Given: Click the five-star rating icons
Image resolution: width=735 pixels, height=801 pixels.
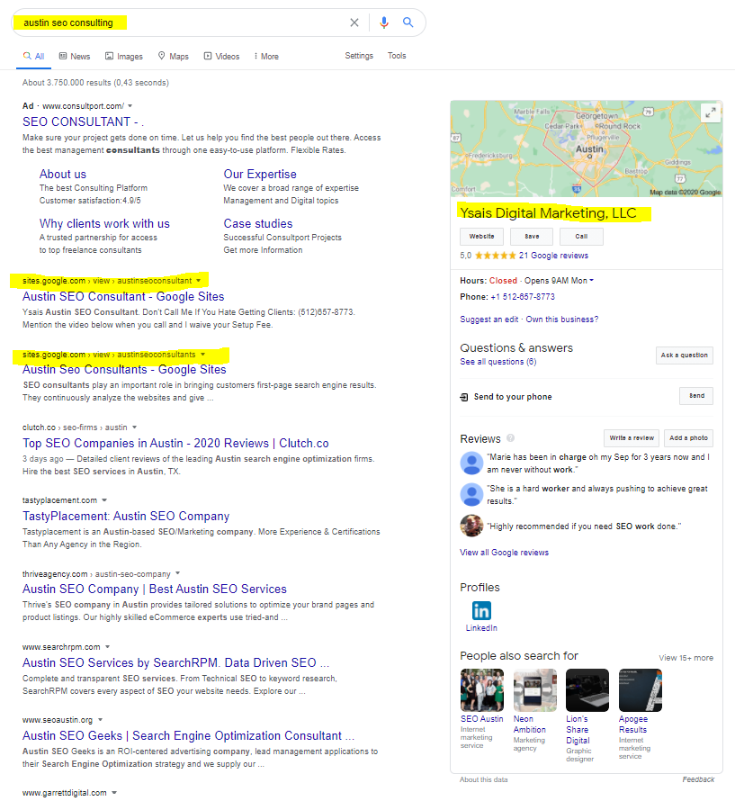Looking at the screenshot, I should click(x=495, y=256).
